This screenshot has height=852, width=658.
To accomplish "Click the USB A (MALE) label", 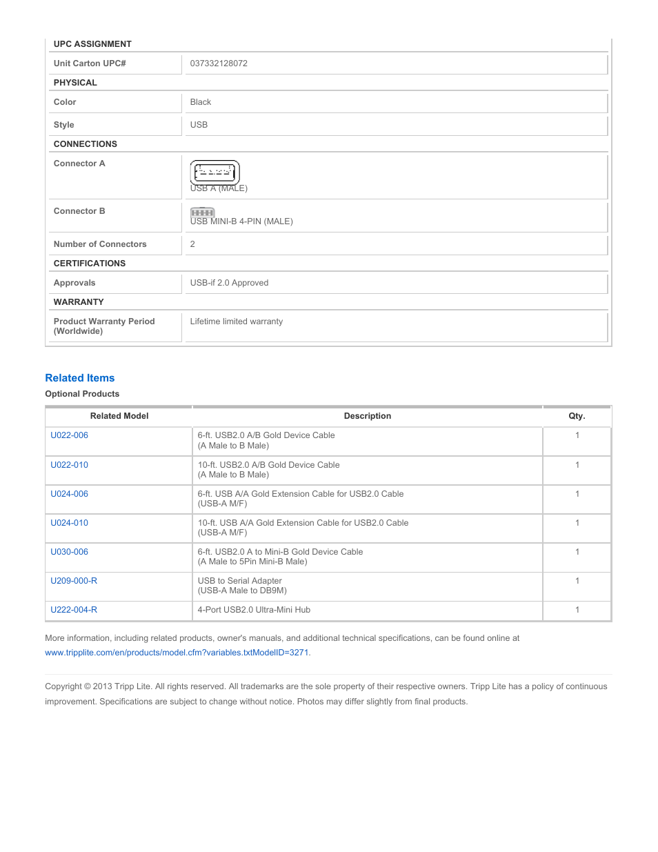I will [x=219, y=188].
